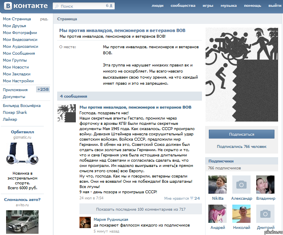
Task: Click the large group avatar image
Action: (x=242, y=75)
